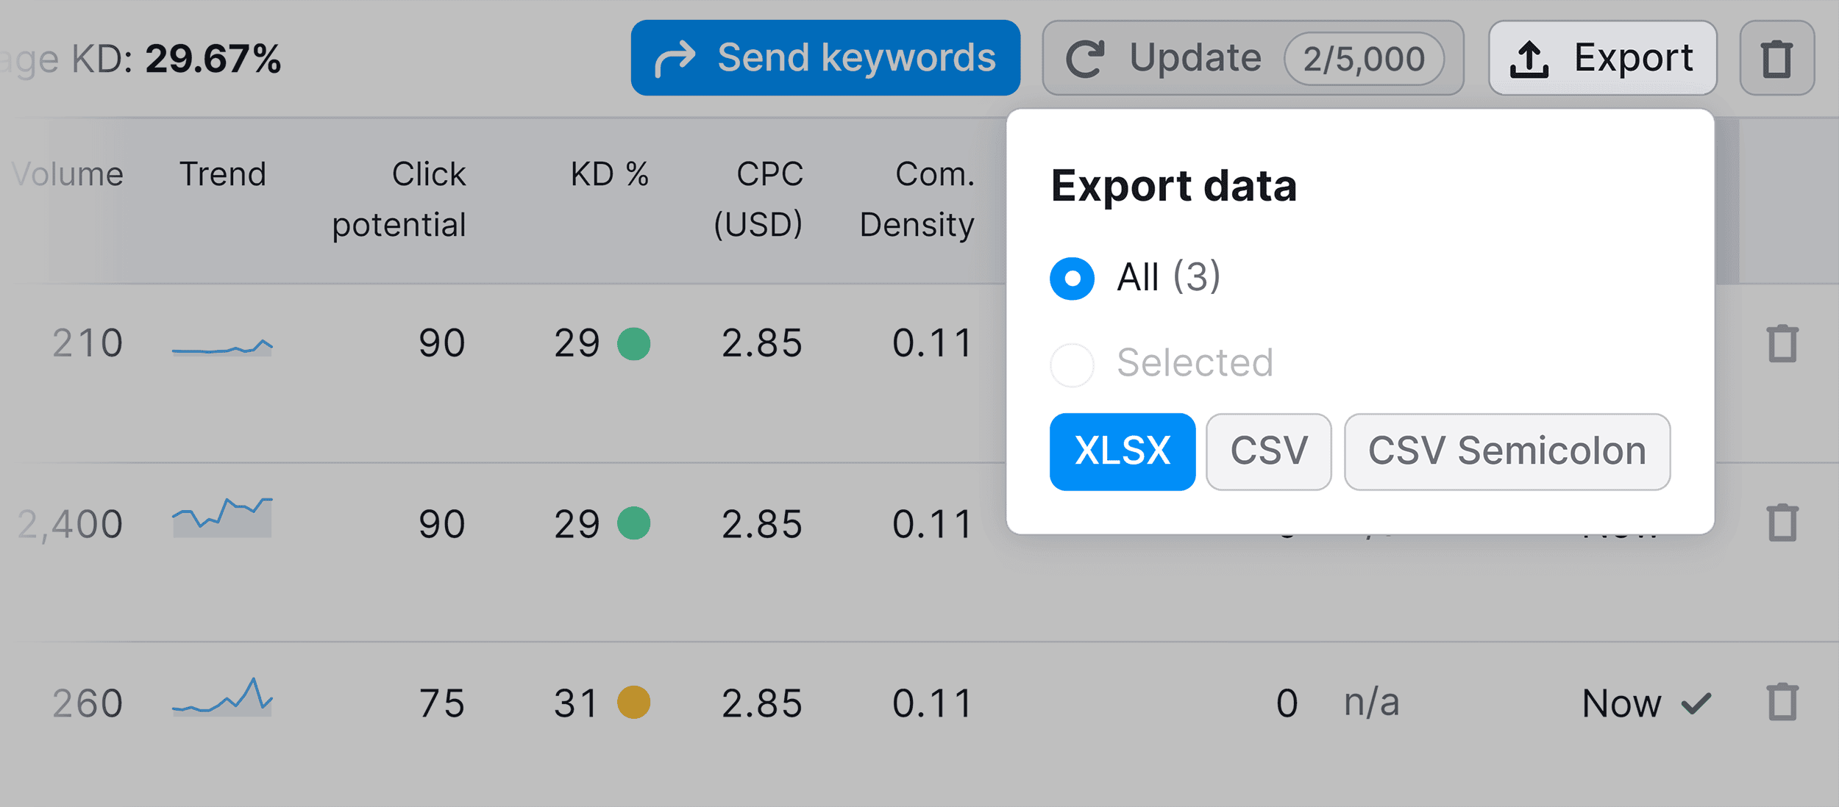Click the green KD dot in first row
The height and width of the screenshot is (807, 1839).
pyautogui.click(x=633, y=343)
